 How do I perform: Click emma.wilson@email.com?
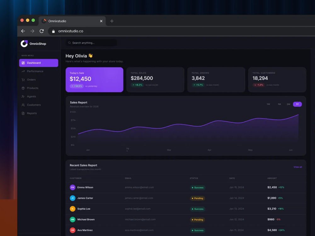[140, 188]
